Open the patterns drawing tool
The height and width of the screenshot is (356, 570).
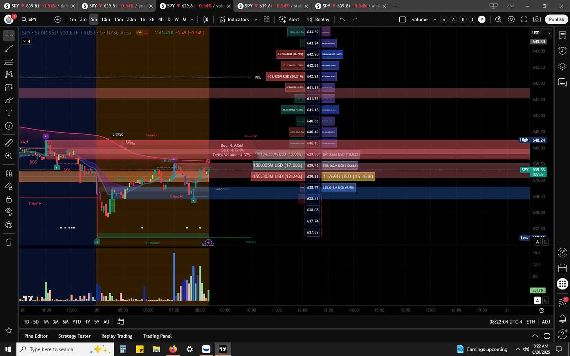9,74
